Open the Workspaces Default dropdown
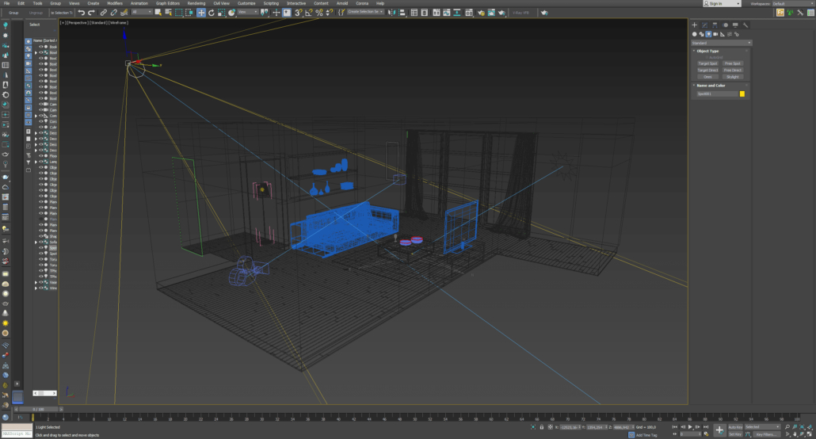Screen dimensions: 816x439 [x=794, y=4]
